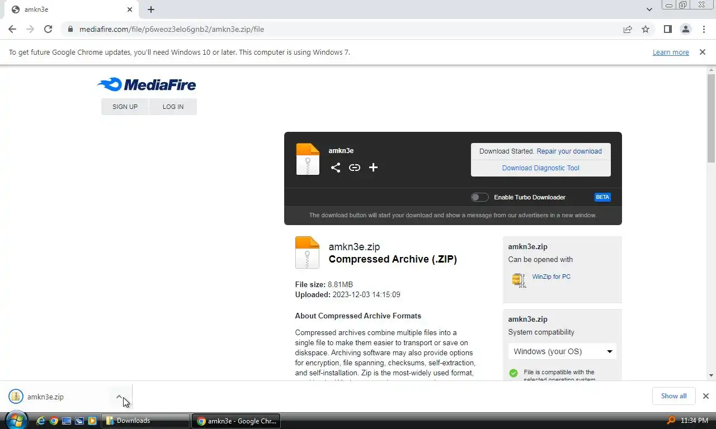716x429 pixels.
Task: Click the amkn3e.zip download item name
Action: [45, 397]
